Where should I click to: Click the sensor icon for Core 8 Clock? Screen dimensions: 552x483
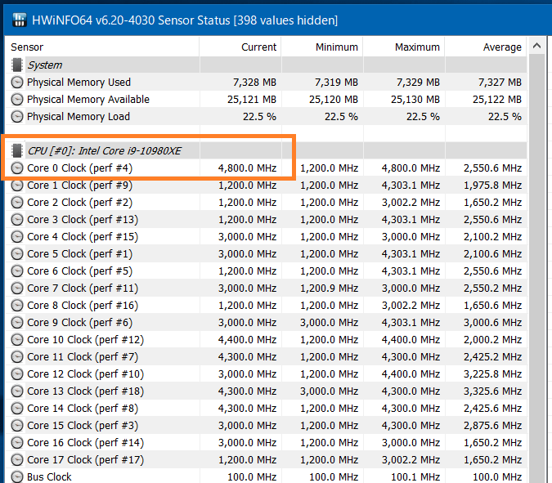click(x=17, y=305)
